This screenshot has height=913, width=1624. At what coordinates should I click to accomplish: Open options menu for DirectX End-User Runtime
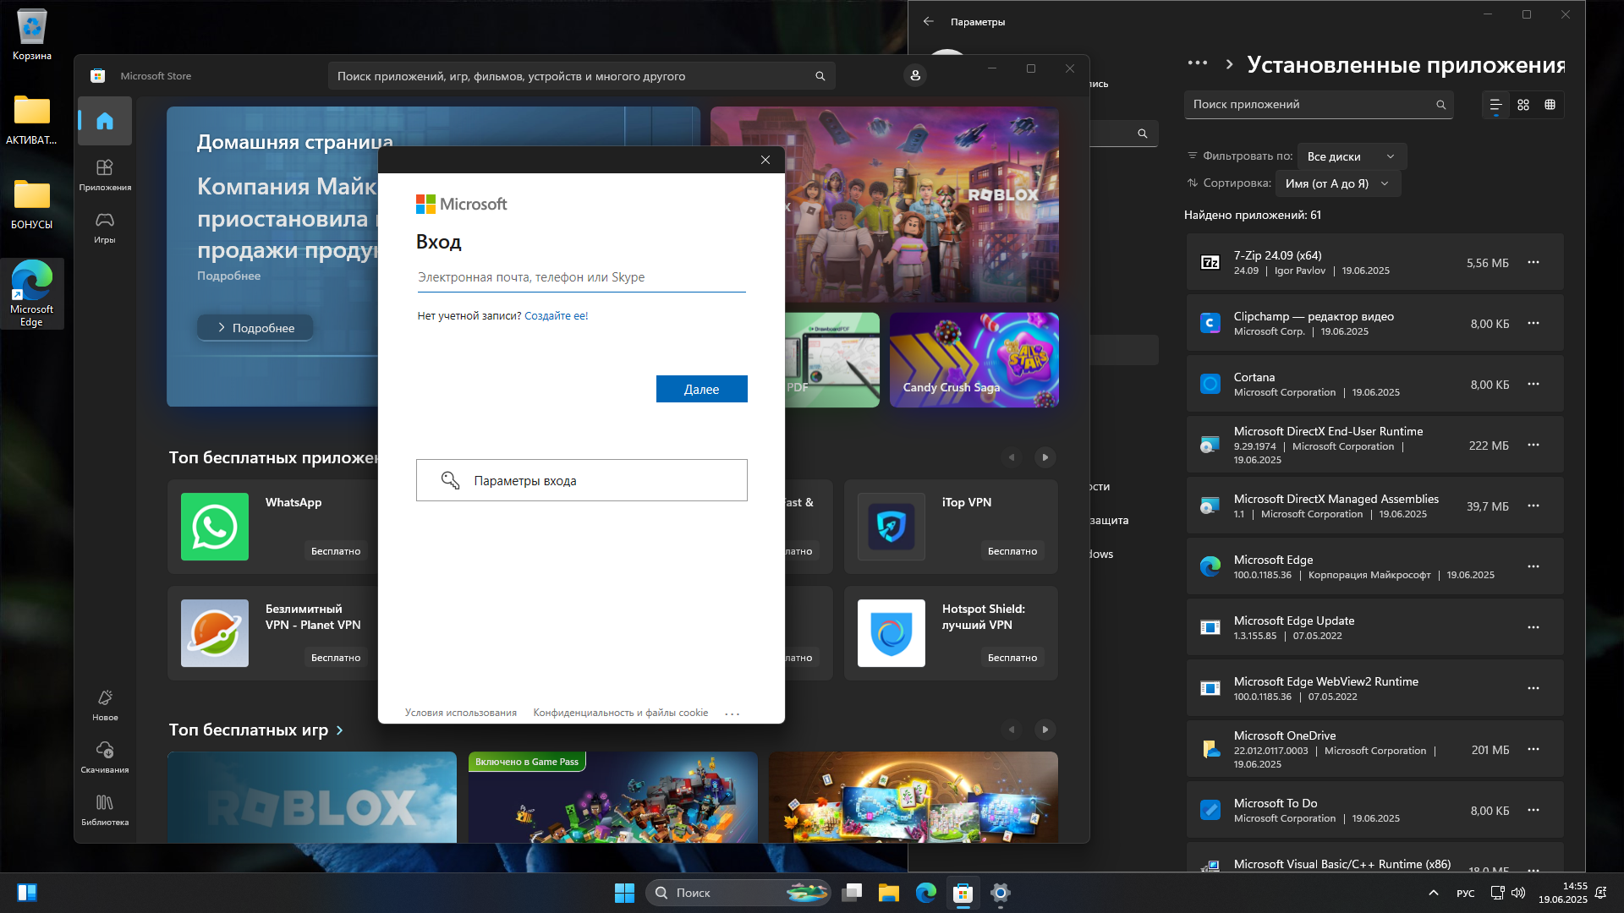[1533, 446]
